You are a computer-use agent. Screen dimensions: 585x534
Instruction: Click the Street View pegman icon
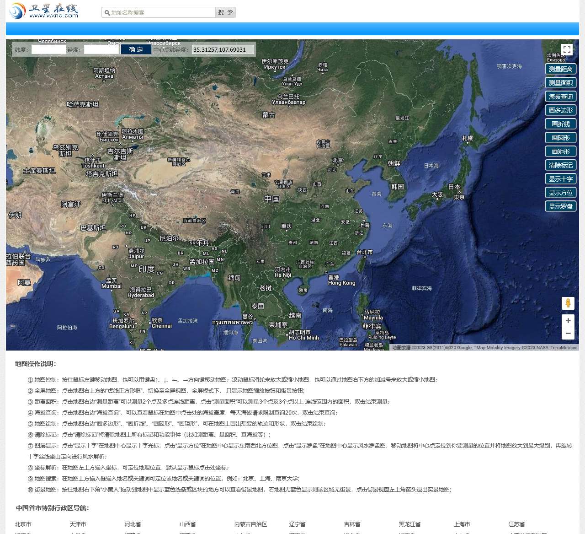click(x=568, y=303)
